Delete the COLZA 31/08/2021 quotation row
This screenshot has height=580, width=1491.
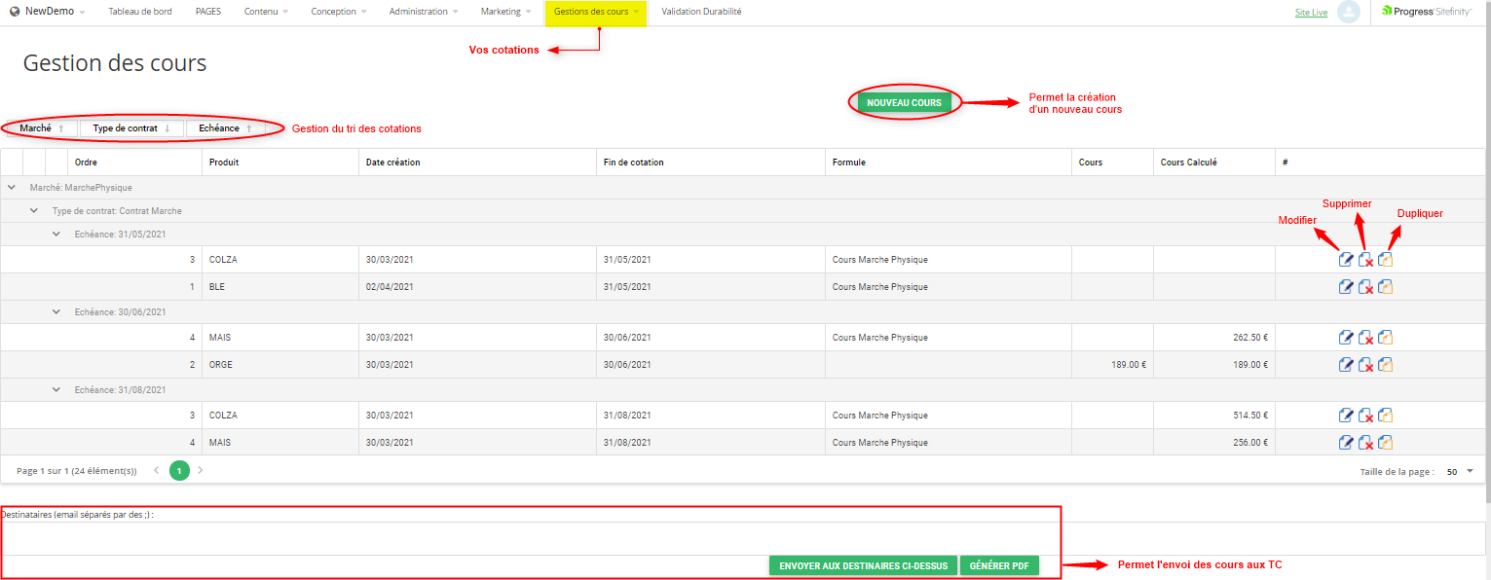1365,416
